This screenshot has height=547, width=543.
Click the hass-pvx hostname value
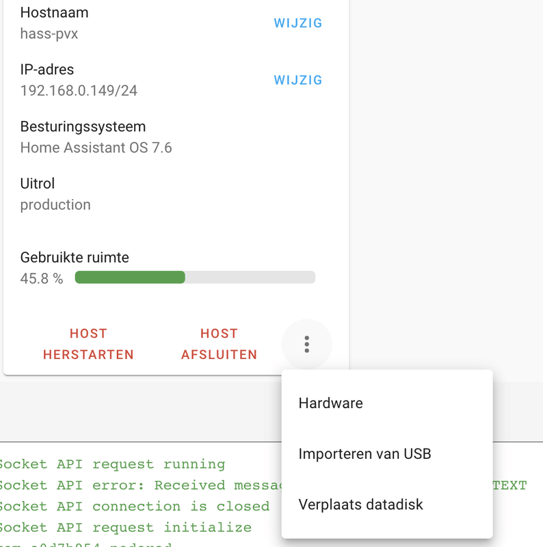click(x=49, y=34)
